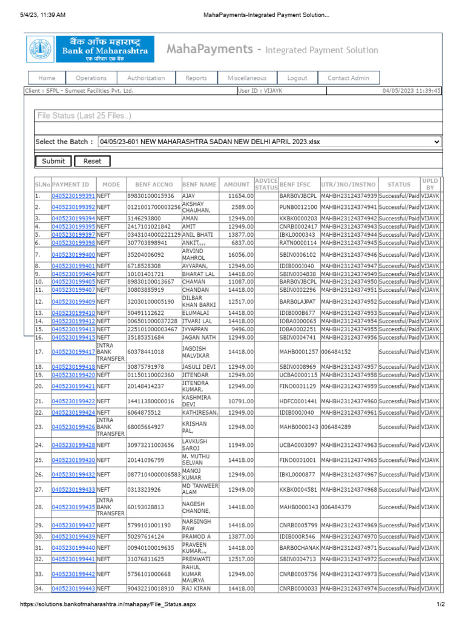Screen dimensions: 465x620
Task: Open payment ID 0405230199417 link
Action: pos(73,352)
